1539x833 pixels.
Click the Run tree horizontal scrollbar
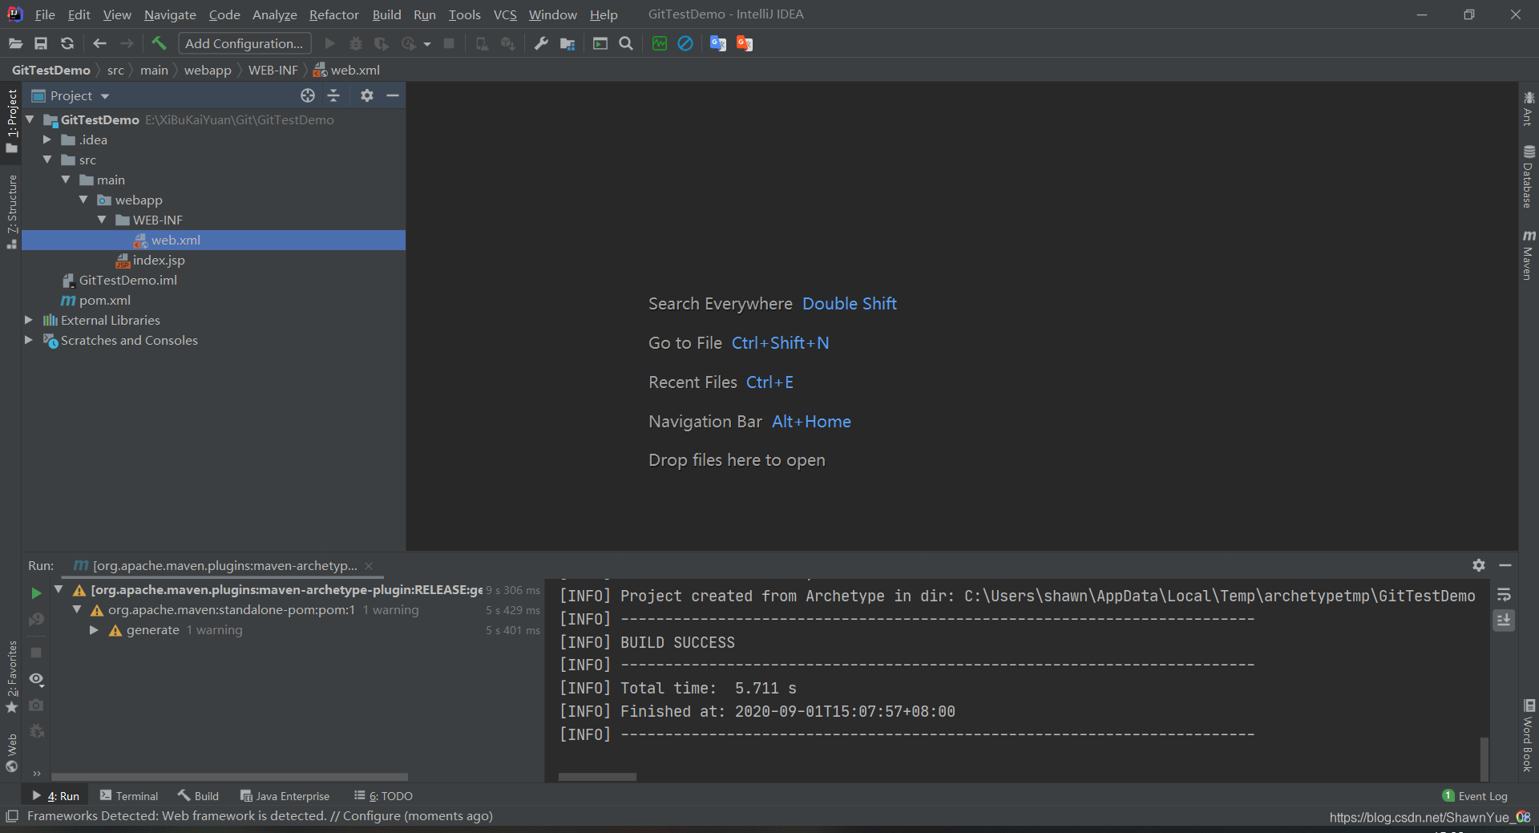pyautogui.click(x=230, y=777)
